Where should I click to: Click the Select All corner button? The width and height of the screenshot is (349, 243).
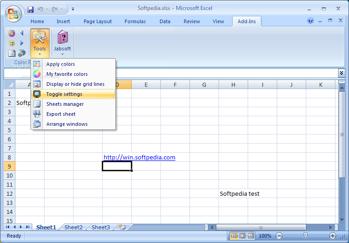tap(10, 84)
